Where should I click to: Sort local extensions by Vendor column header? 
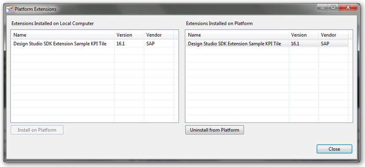pyautogui.click(x=159, y=35)
